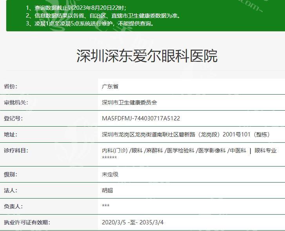Click the 审批机关 label
The width and height of the screenshot is (285, 231).
point(16,102)
